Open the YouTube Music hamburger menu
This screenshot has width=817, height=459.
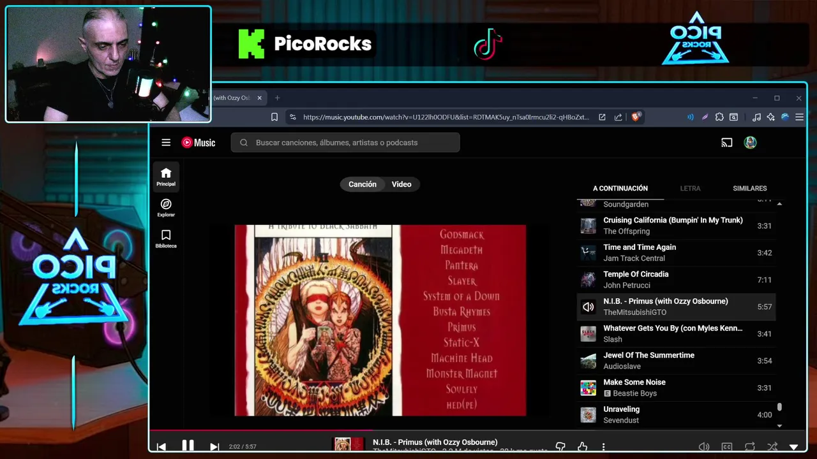click(166, 143)
